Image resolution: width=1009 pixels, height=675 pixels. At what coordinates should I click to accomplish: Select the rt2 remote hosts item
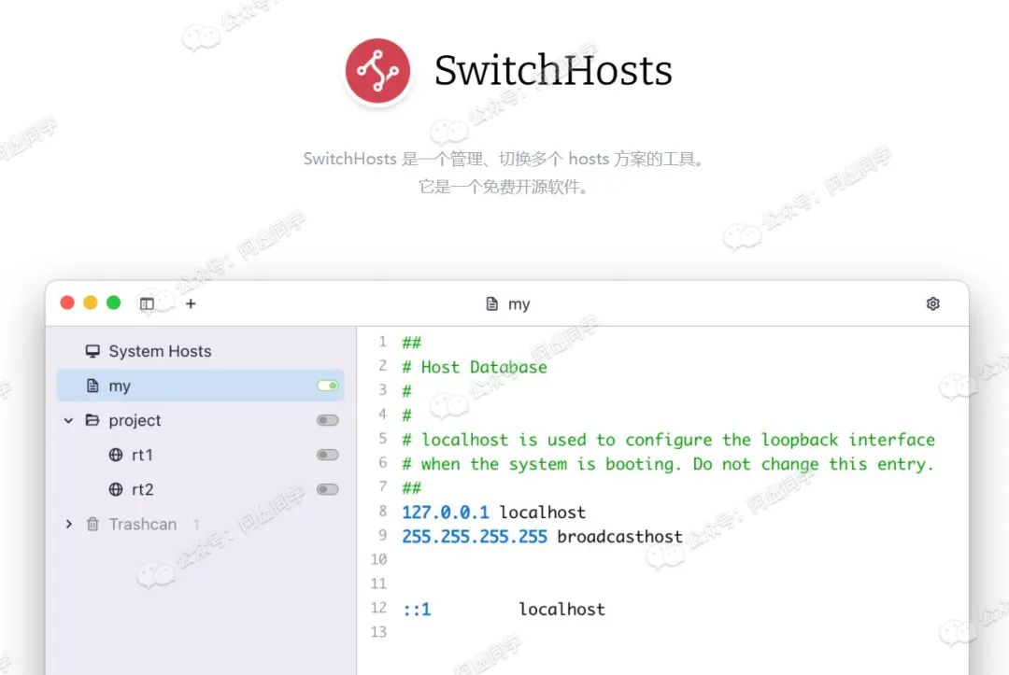pos(142,490)
